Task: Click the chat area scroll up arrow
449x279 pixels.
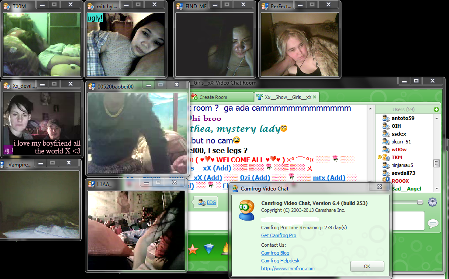Action: 370,109
